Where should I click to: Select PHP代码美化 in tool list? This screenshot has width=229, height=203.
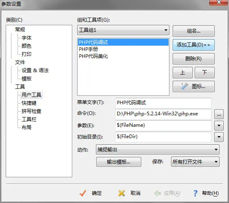click(x=123, y=56)
